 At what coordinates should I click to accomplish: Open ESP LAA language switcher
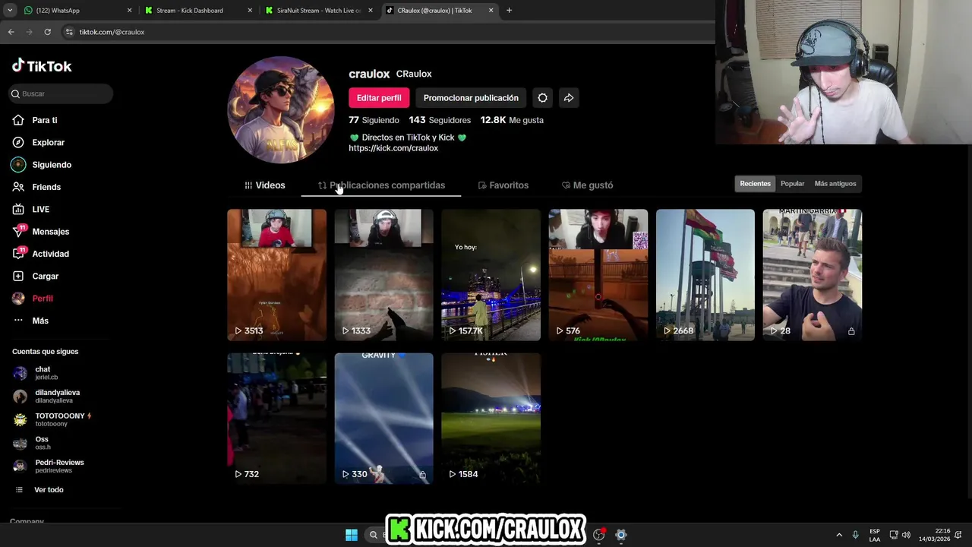(x=875, y=535)
